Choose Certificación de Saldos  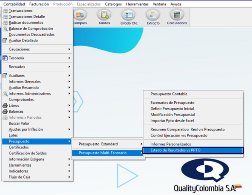coord(37,153)
